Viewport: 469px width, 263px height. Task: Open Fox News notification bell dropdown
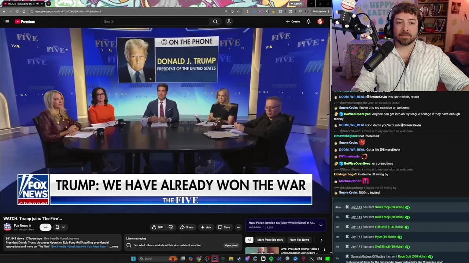pyautogui.click(x=60, y=227)
